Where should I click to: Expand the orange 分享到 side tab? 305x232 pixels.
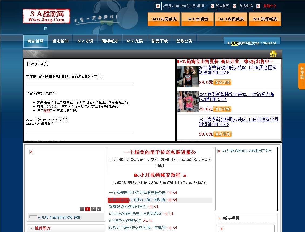[x=301, y=76]
